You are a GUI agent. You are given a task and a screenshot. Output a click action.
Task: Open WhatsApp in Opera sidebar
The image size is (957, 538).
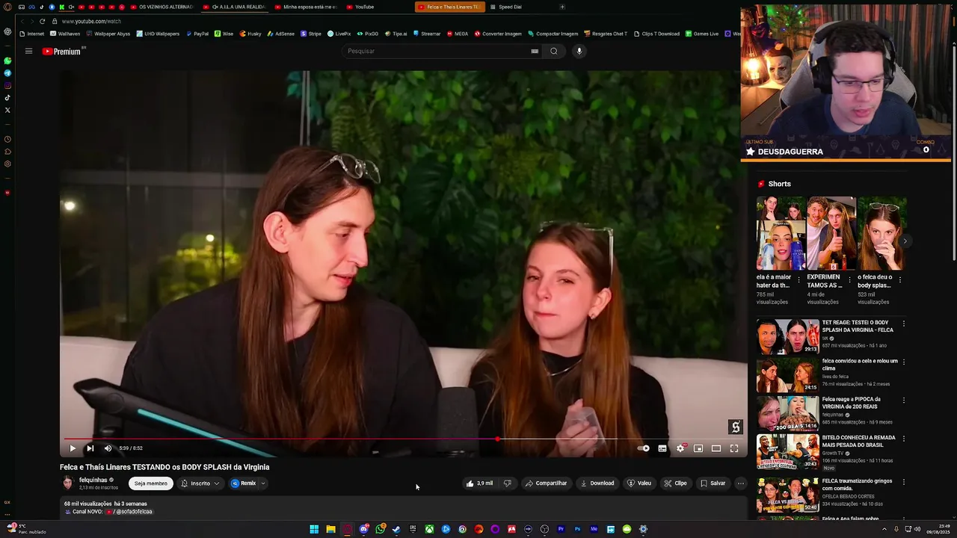[7, 61]
